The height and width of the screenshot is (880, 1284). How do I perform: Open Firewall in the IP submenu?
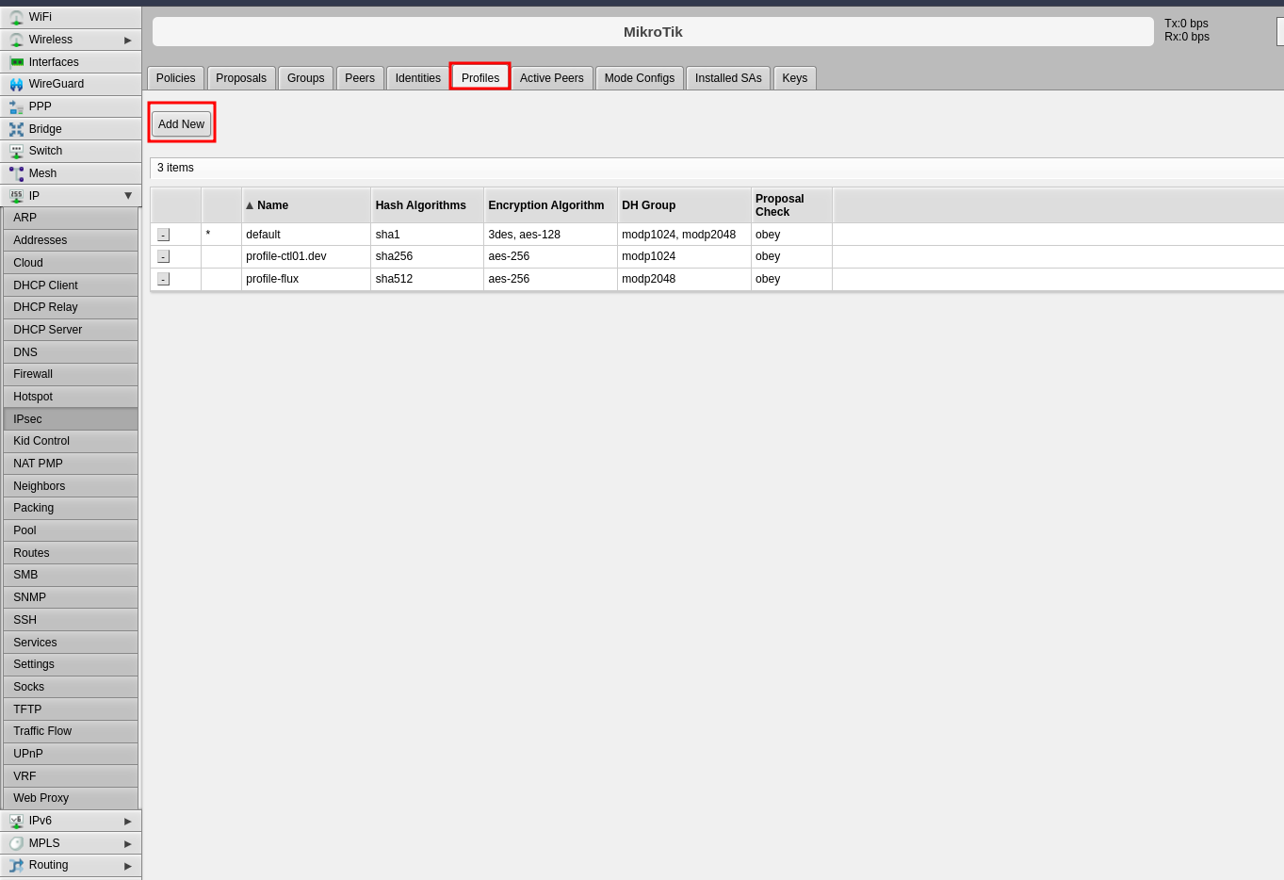(x=33, y=374)
